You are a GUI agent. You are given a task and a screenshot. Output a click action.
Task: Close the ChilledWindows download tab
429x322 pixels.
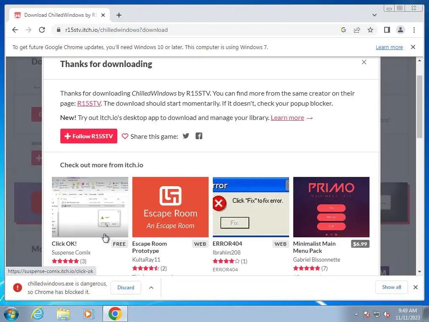103,15
